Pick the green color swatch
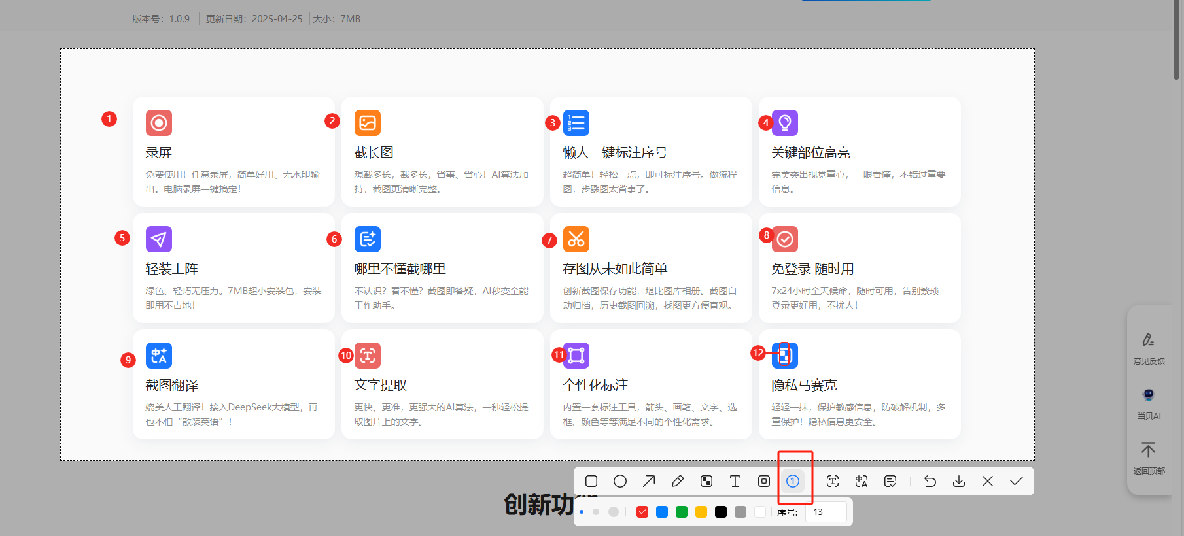Viewport: 1184px width, 536px height. coord(682,512)
